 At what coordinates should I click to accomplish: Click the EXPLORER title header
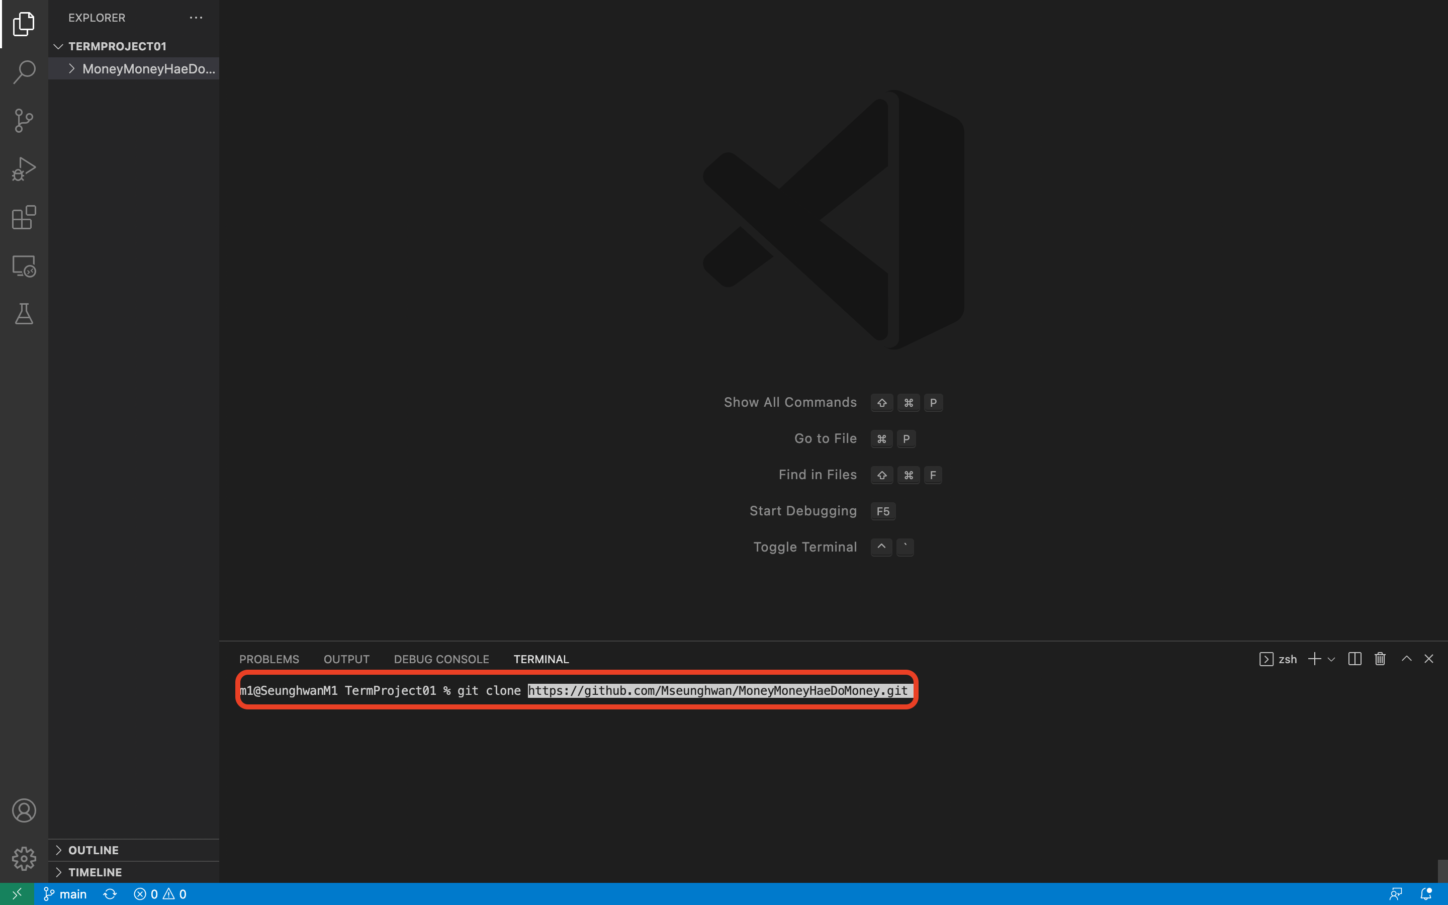(97, 18)
